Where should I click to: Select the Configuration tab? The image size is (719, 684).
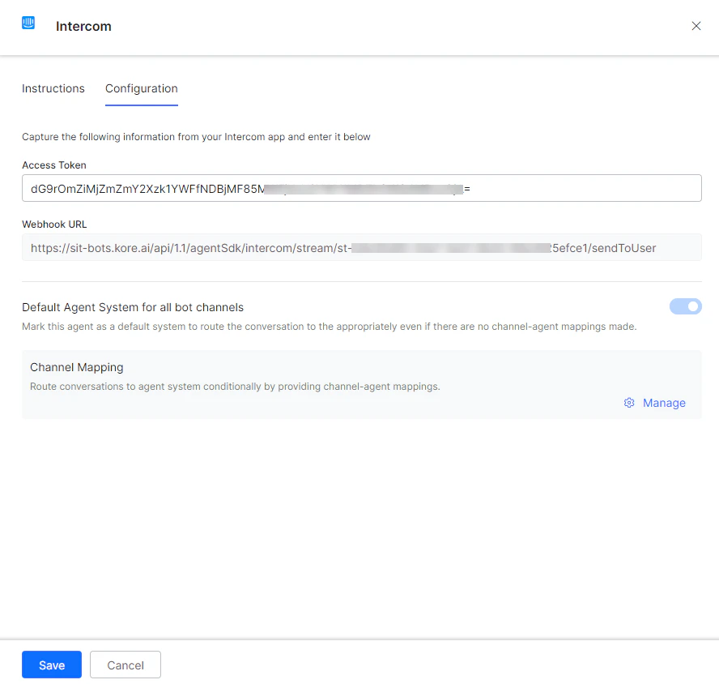141,88
